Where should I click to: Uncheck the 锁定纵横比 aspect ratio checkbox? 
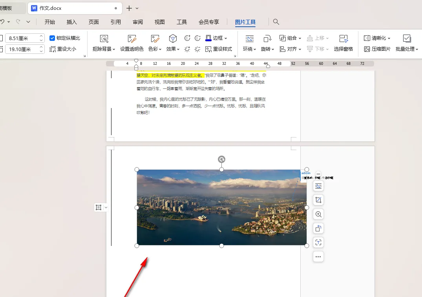click(x=52, y=38)
